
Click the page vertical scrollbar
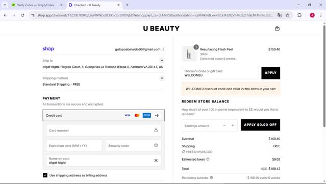click(324, 76)
